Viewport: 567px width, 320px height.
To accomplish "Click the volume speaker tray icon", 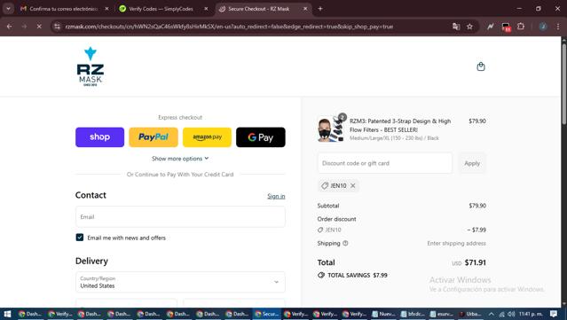I will click(511, 314).
